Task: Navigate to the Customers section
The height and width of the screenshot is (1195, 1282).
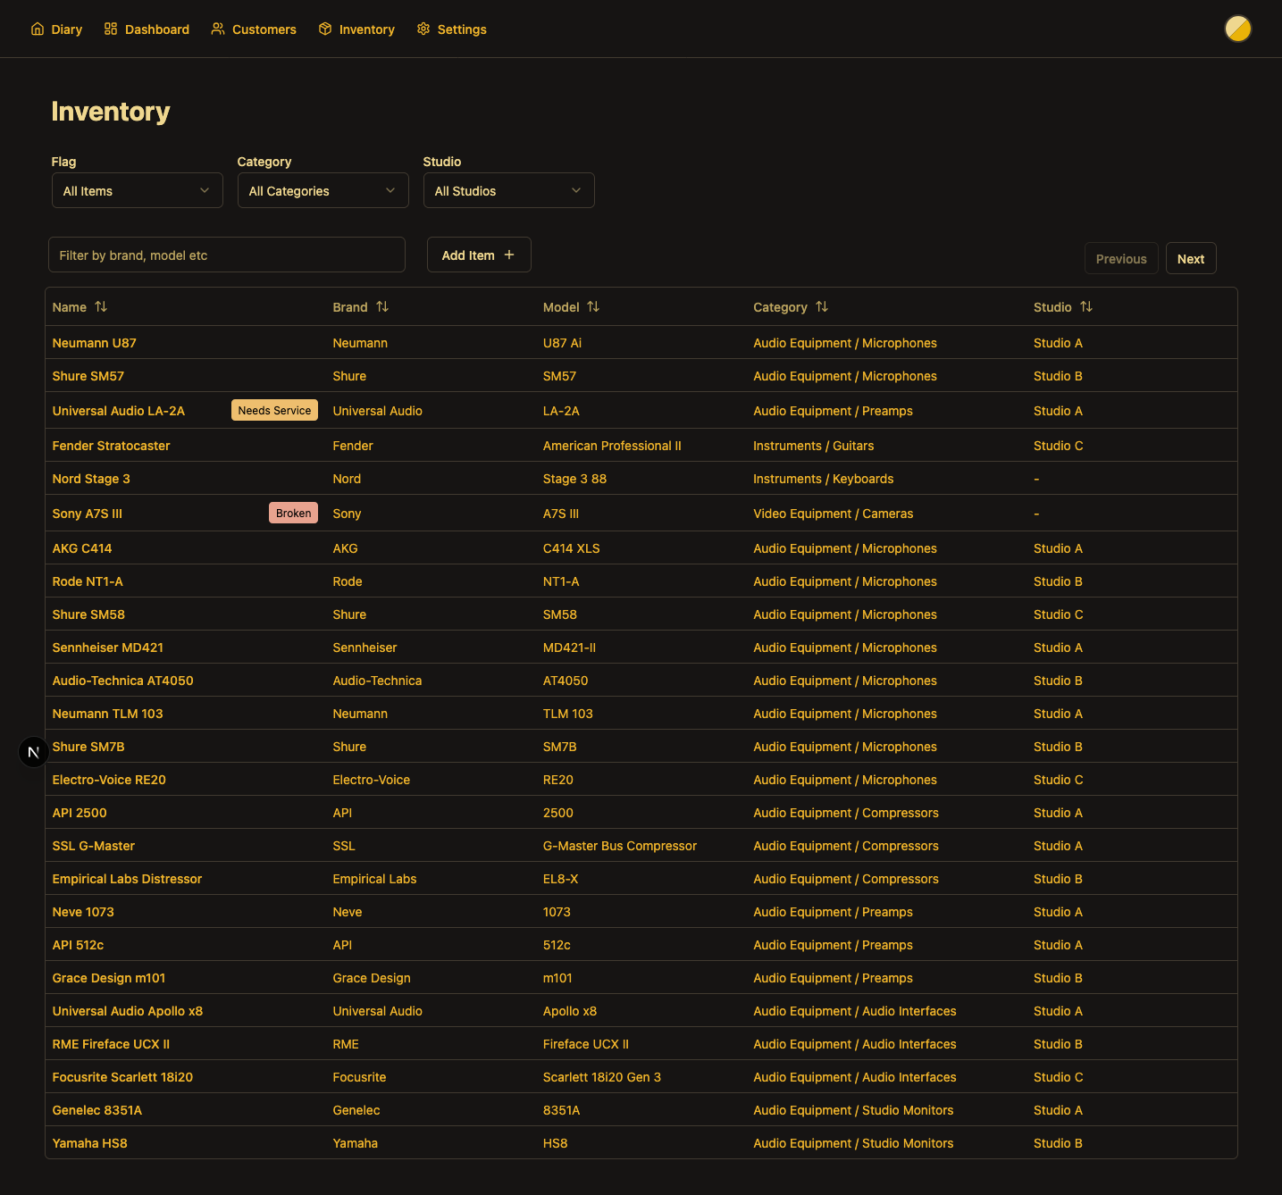Action: [x=254, y=29]
